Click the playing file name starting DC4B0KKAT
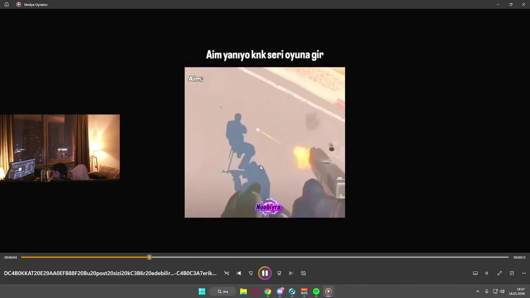 point(110,273)
